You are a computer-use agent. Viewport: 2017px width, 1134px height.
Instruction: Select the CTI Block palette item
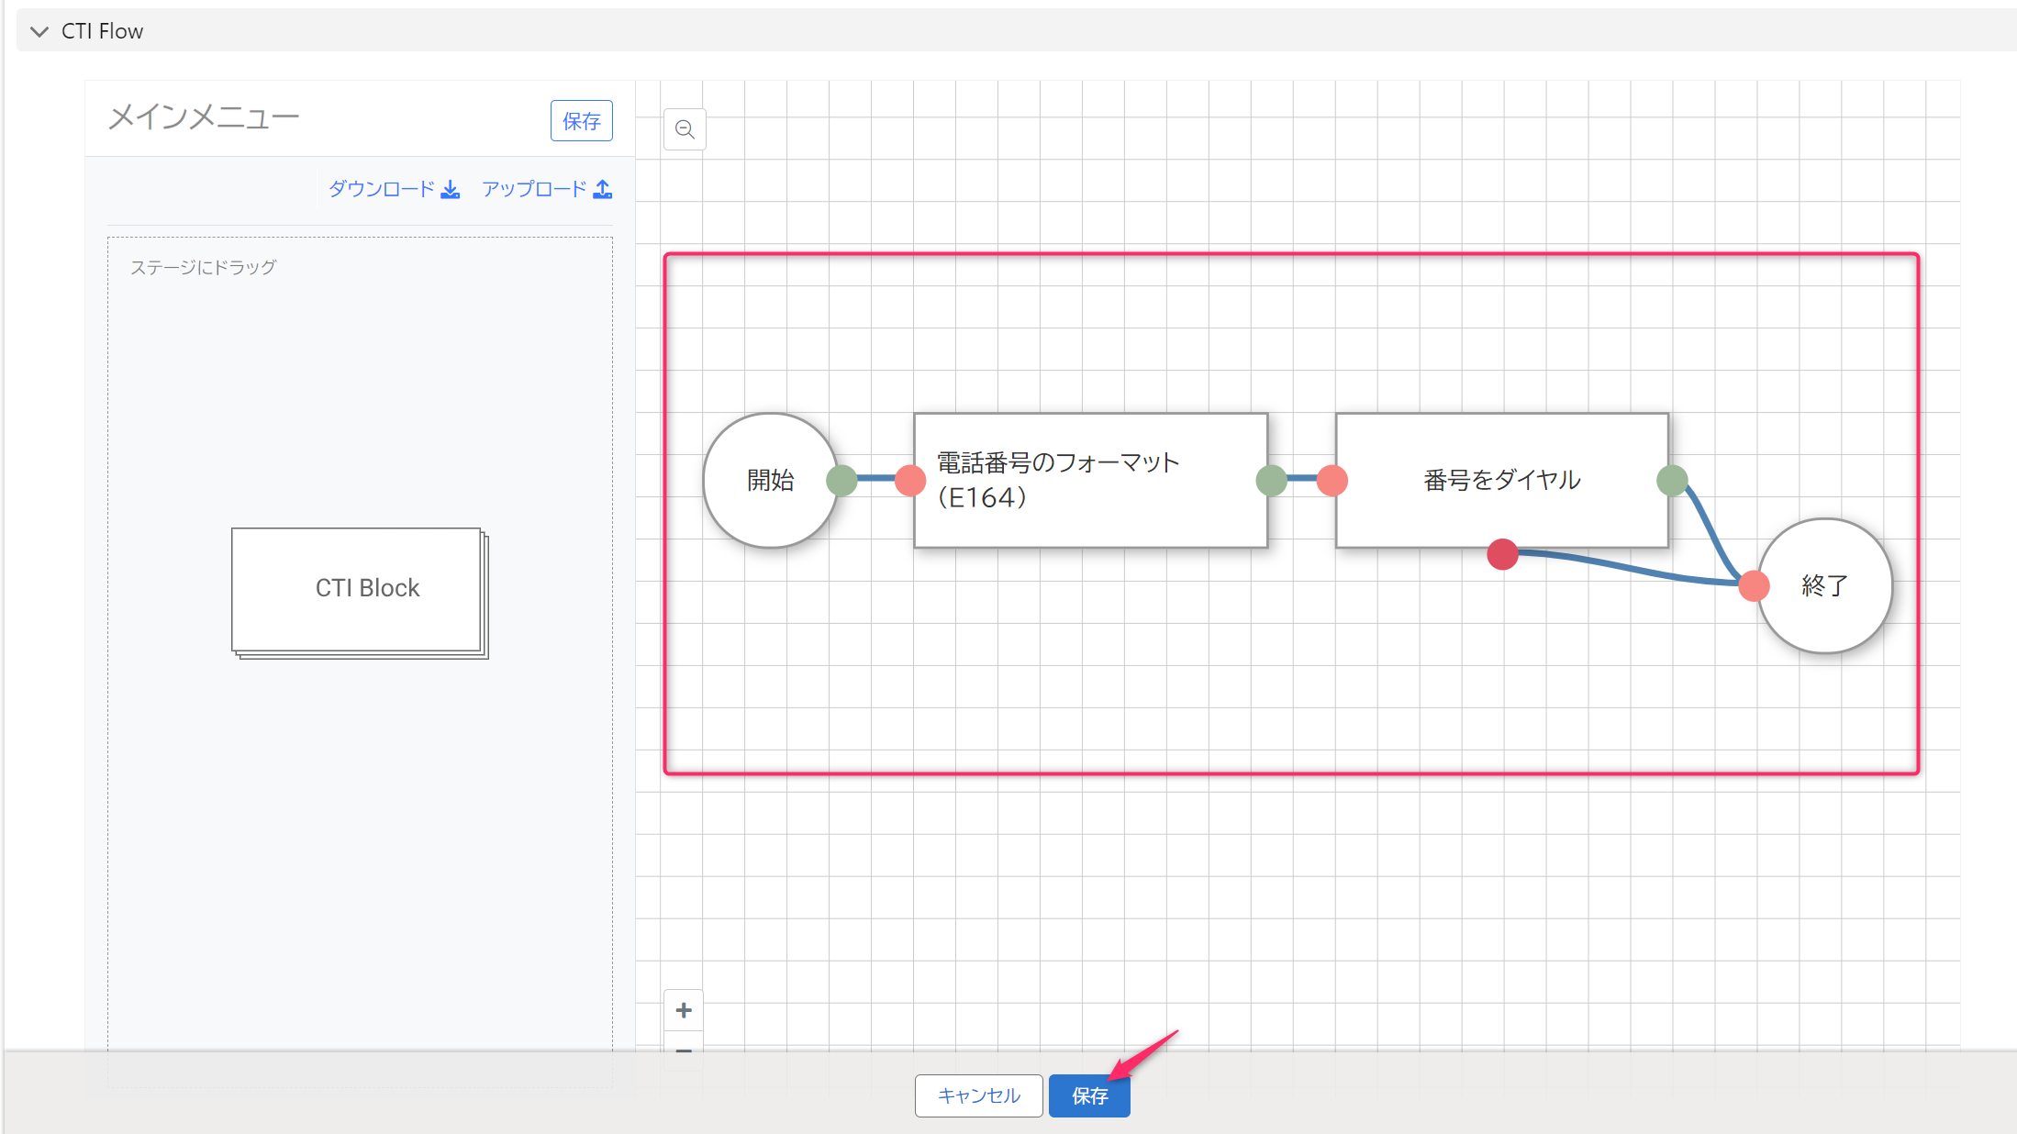[x=360, y=593]
